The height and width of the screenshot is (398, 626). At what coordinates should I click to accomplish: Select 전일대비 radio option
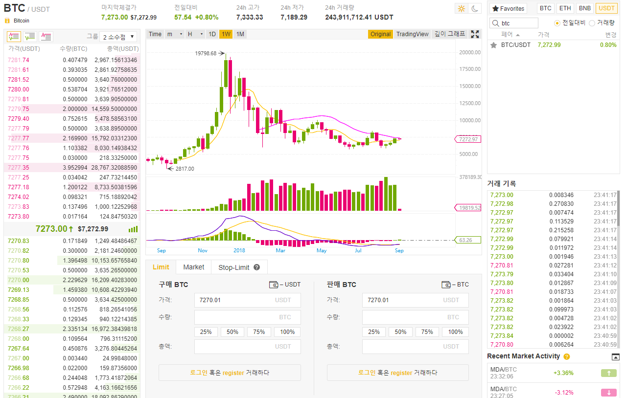click(557, 23)
